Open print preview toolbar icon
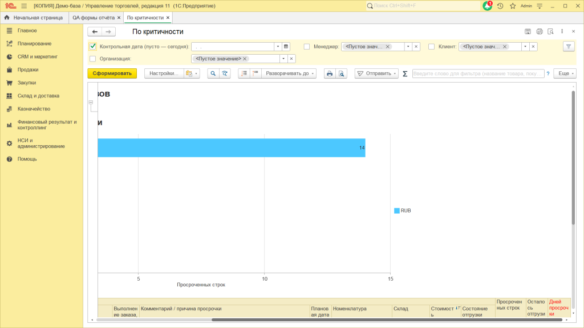Viewport: 584px width, 328px height. (341, 73)
